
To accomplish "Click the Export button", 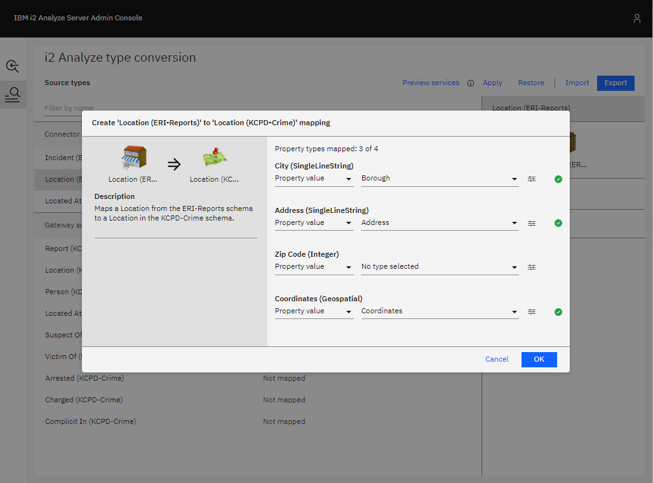I will 615,83.
